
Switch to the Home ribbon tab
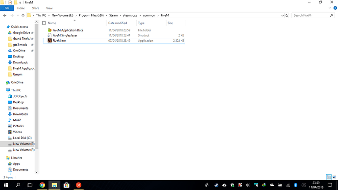tap(21, 8)
